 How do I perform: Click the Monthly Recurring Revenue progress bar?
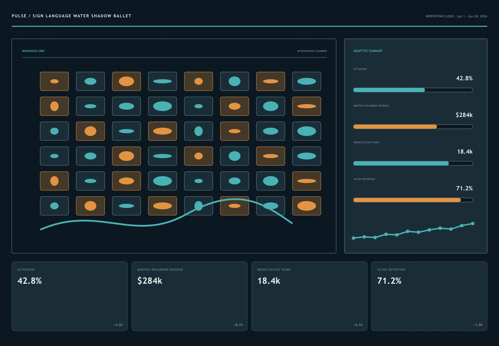(x=413, y=127)
